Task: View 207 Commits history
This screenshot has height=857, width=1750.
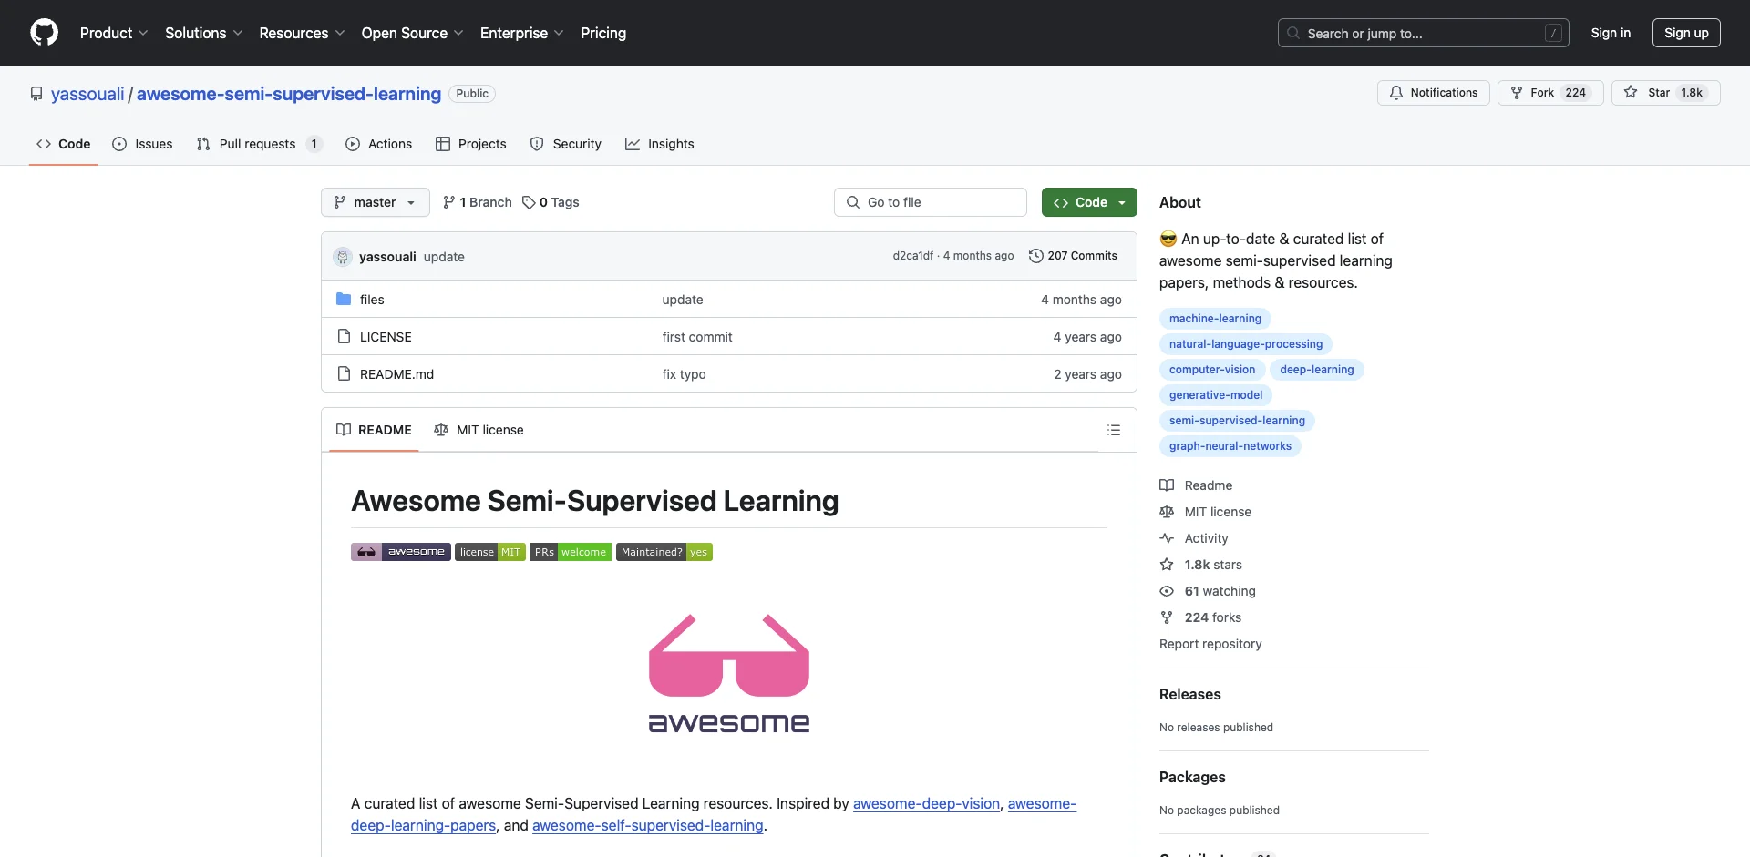Action: coord(1073,256)
